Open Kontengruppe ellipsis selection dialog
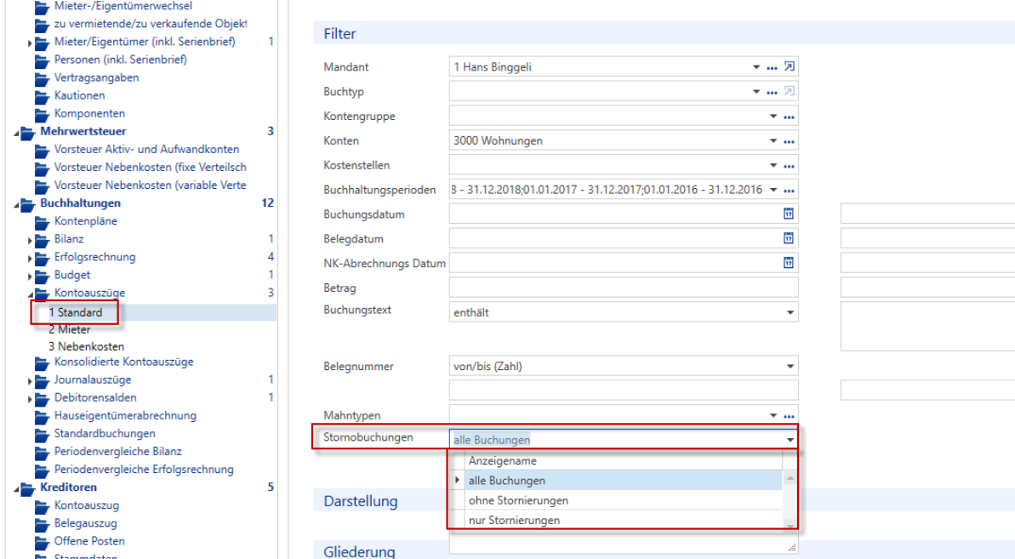This screenshot has height=559, width=1015. click(789, 117)
